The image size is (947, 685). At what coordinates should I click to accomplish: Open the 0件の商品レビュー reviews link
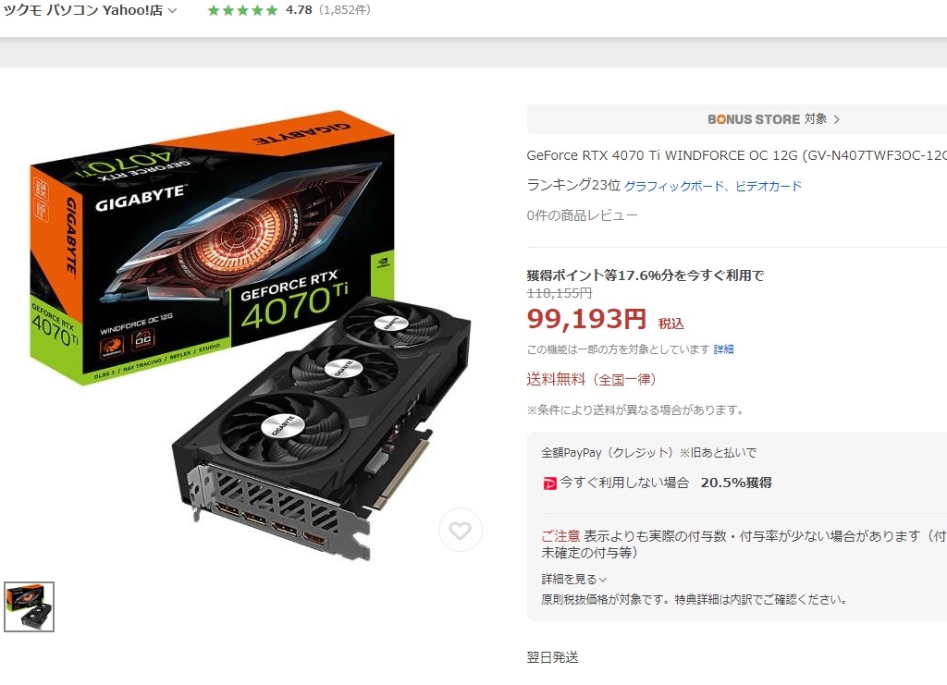point(583,215)
